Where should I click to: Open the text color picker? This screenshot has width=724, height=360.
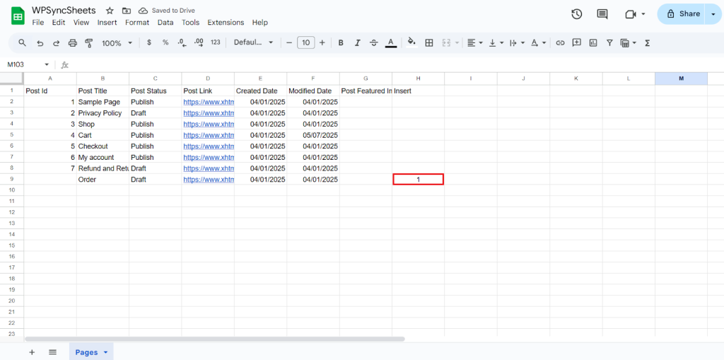tap(390, 43)
